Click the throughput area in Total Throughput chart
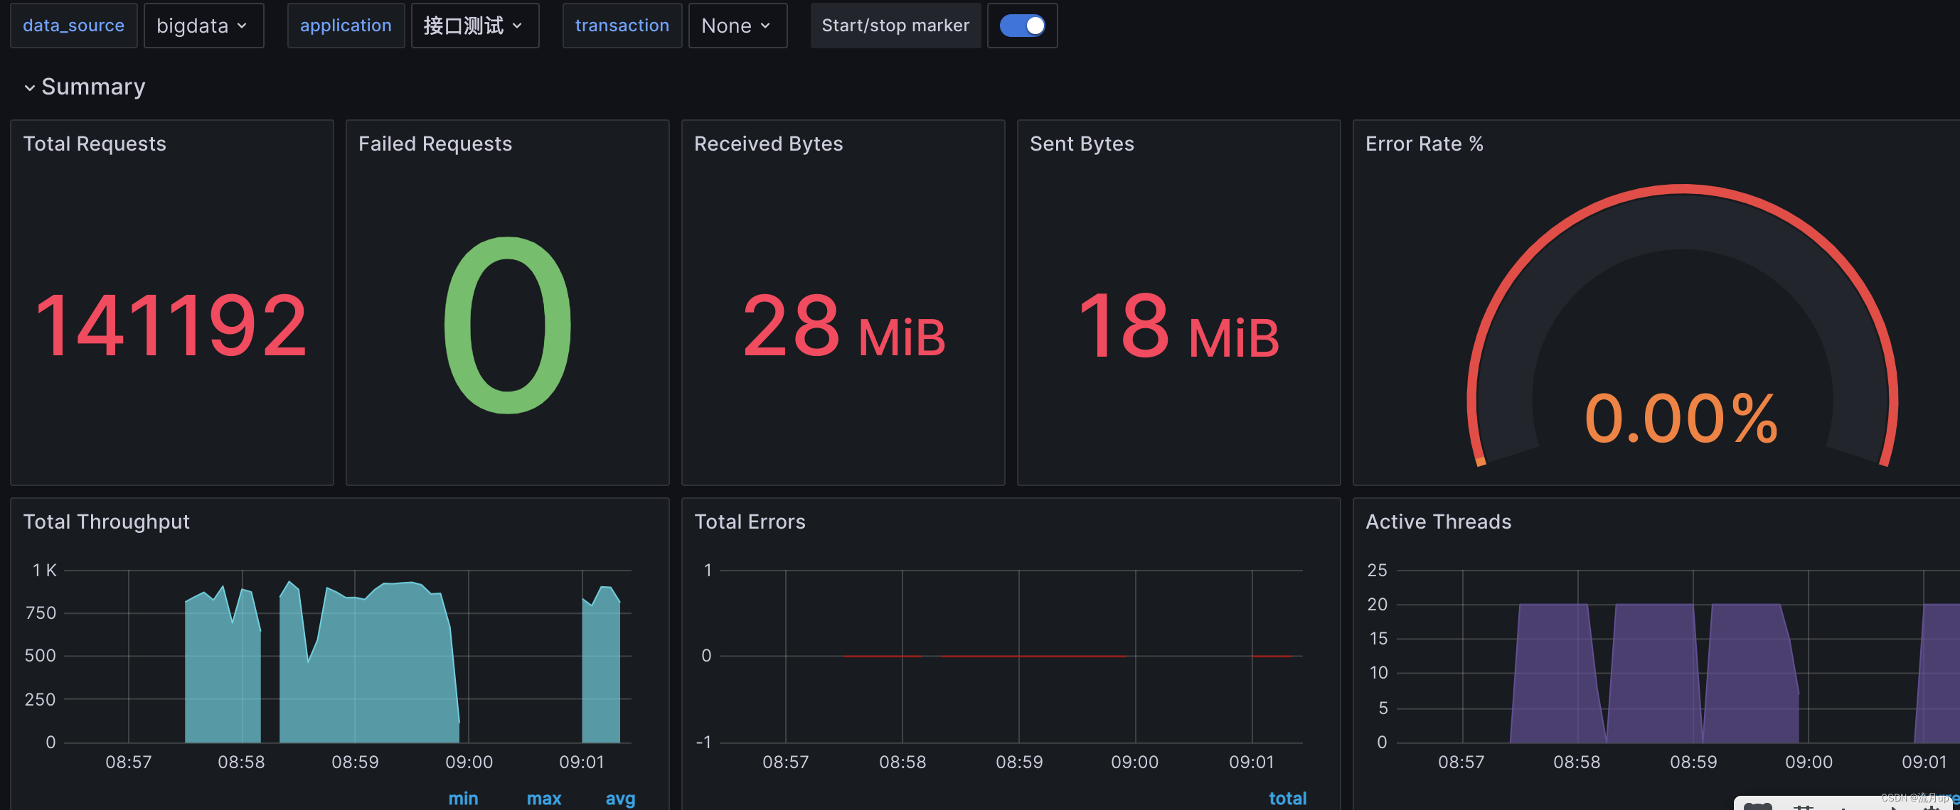The width and height of the screenshot is (1960, 810). [380, 669]
